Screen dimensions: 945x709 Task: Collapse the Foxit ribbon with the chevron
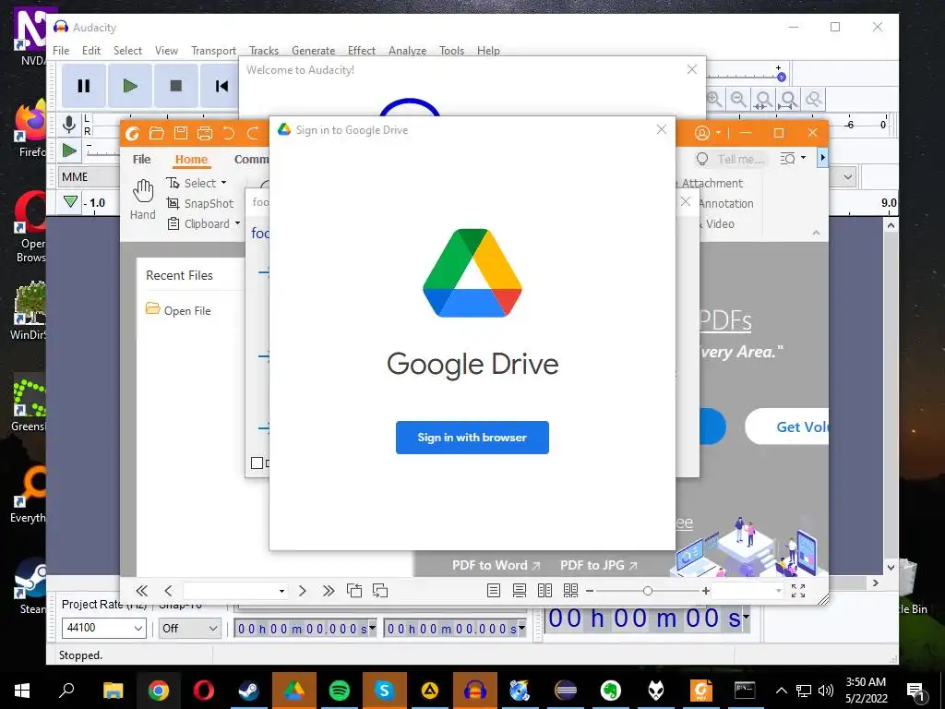pos(816,233)
